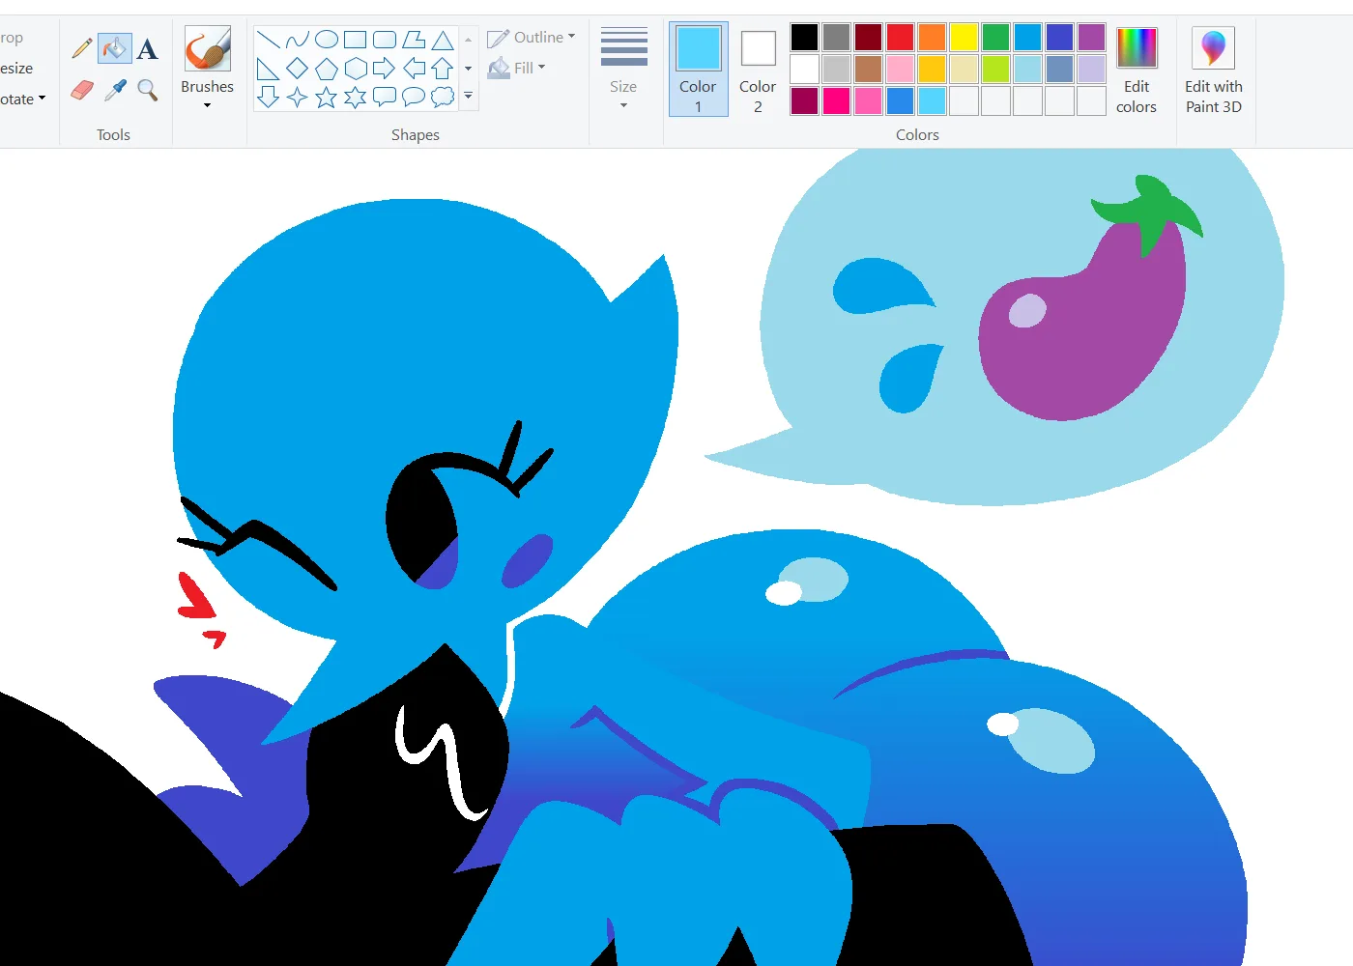Activate the Color 1 selector
Image resolution: width=1353 pixels, height=966 pixels.
click(x=698, y=69)
